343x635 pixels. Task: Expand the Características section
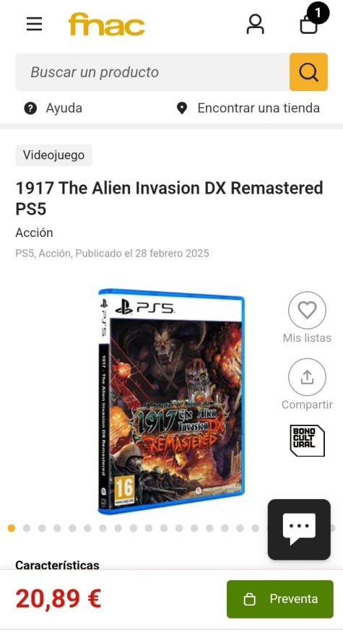pos(57,565)
